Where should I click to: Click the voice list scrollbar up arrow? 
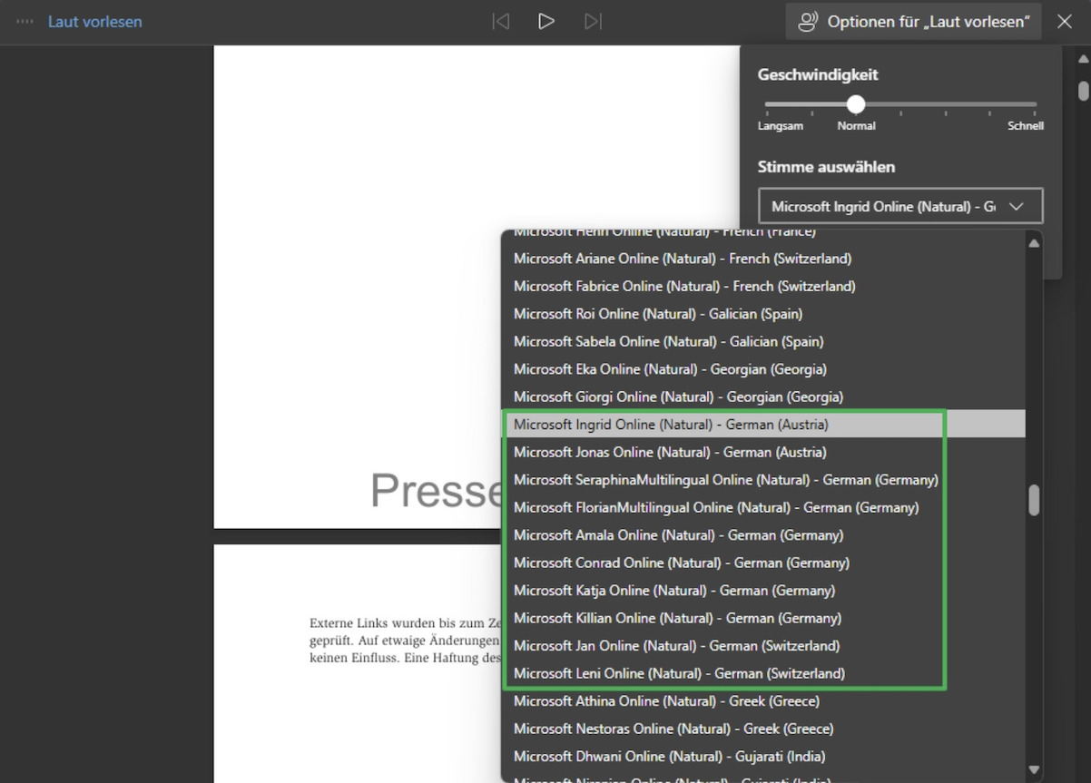pos(1034,242)
